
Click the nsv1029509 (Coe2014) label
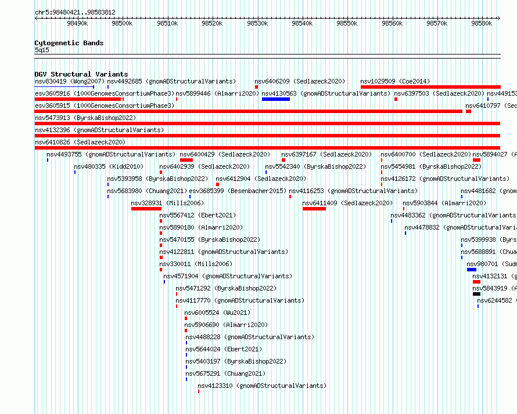[395, 81]
